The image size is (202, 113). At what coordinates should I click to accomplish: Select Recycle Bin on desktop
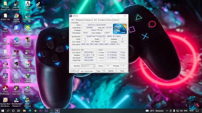[x=5, y=41]
